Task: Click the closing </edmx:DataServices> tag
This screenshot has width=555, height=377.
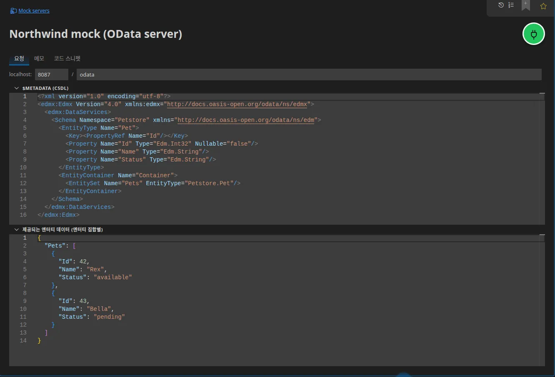Action: click(79, 207)
